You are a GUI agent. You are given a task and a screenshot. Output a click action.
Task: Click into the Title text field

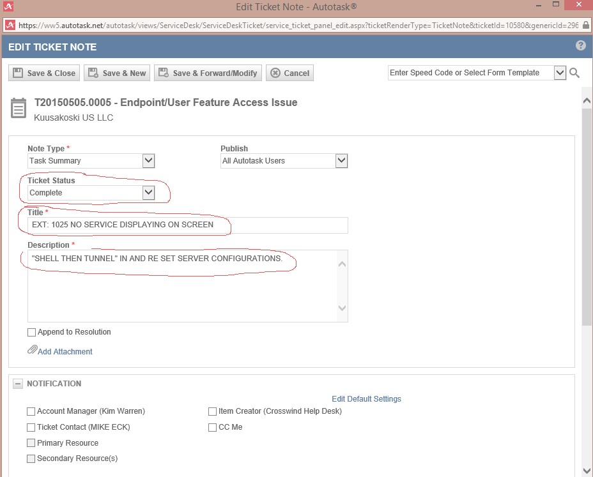click(x=188, y=225)
